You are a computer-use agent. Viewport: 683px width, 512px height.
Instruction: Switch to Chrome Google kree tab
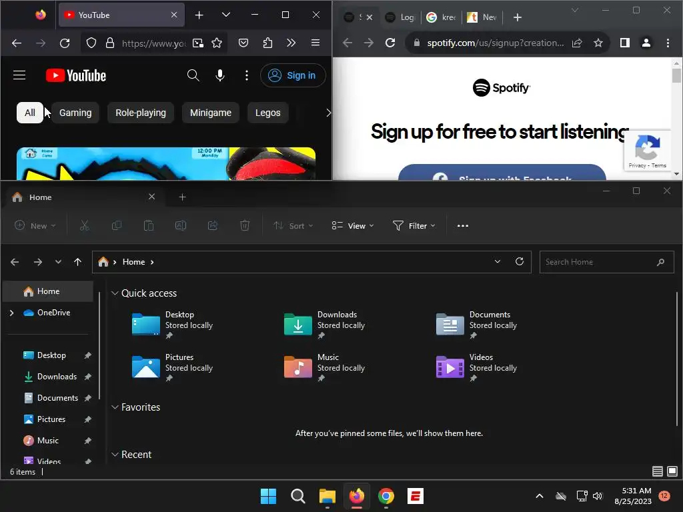[x=442, y=17]
